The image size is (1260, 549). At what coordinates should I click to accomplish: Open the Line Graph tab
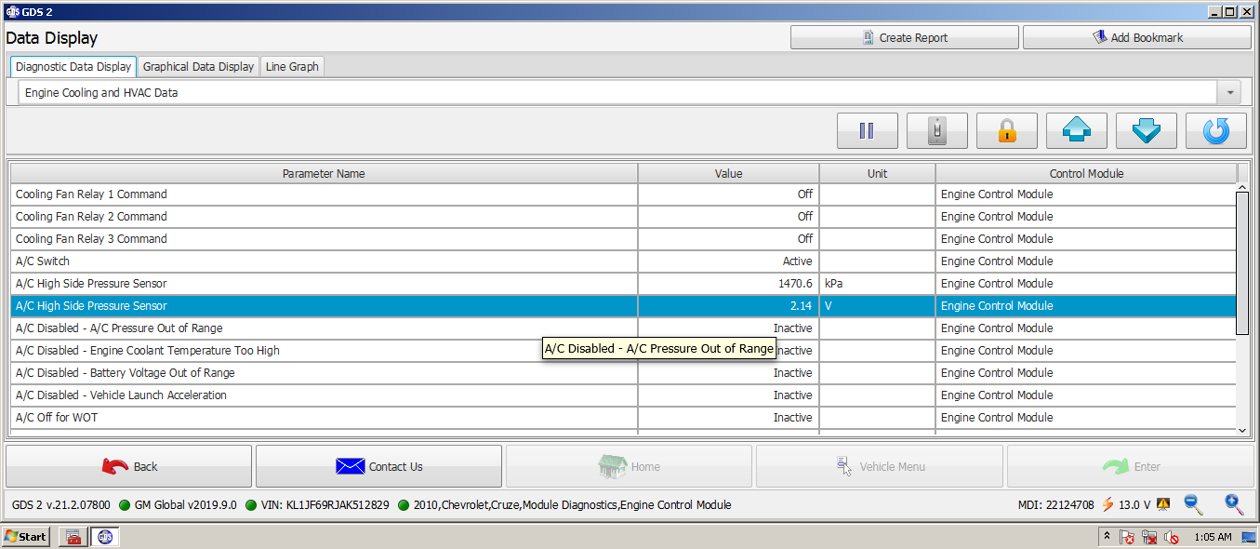[292, 67]
